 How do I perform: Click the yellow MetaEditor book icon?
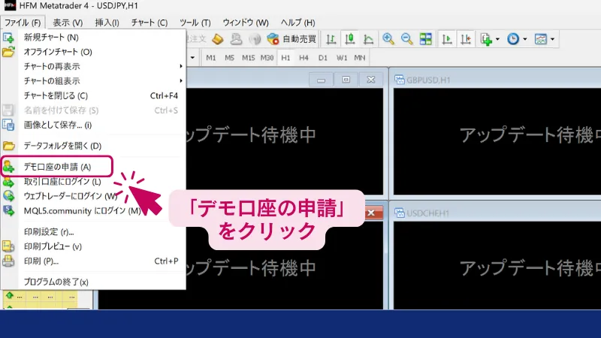[218, 39]
